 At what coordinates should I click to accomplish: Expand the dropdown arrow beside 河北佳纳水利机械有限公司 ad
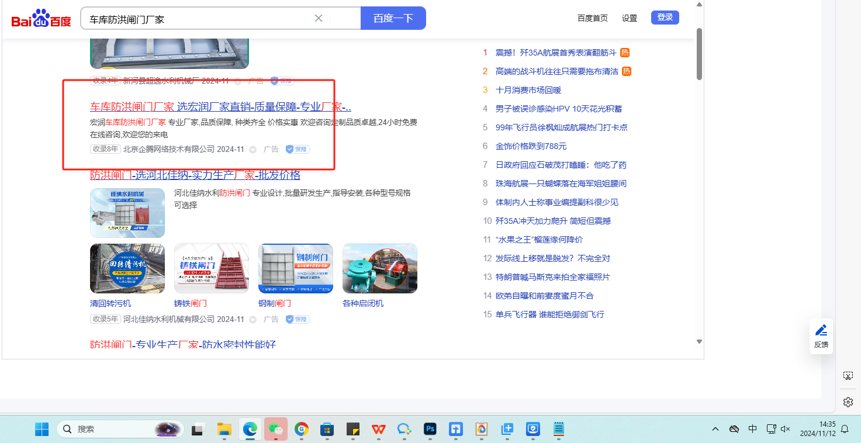pos(253,320)
